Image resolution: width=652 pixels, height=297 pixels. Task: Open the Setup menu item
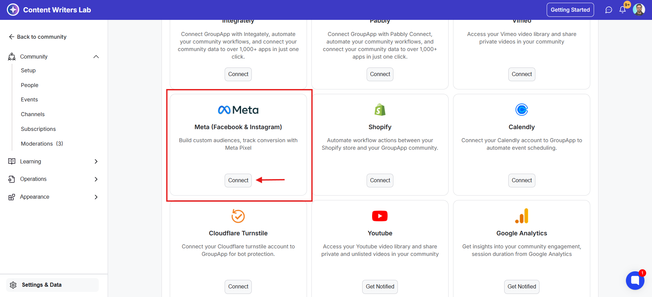(28, 70)
